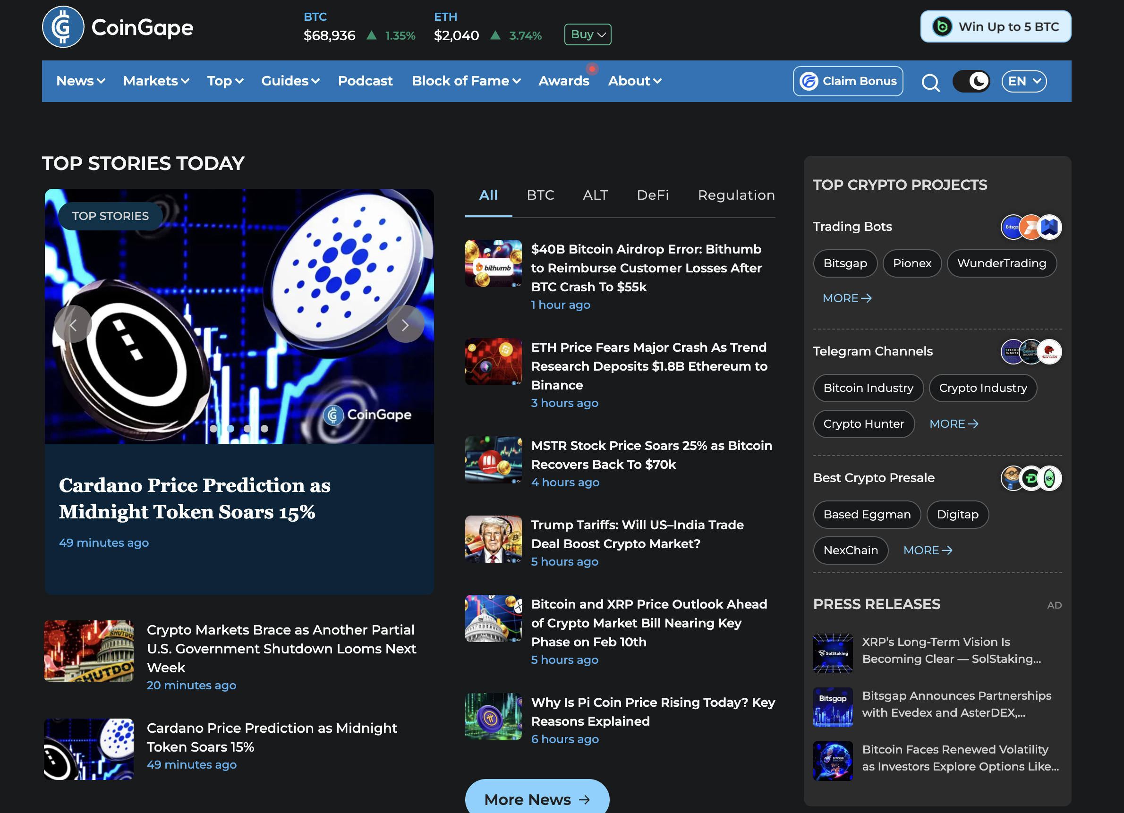This screenshot has width=1124, height=813.
Task: Open the Buy dropdown
Action: click(588, 34)
